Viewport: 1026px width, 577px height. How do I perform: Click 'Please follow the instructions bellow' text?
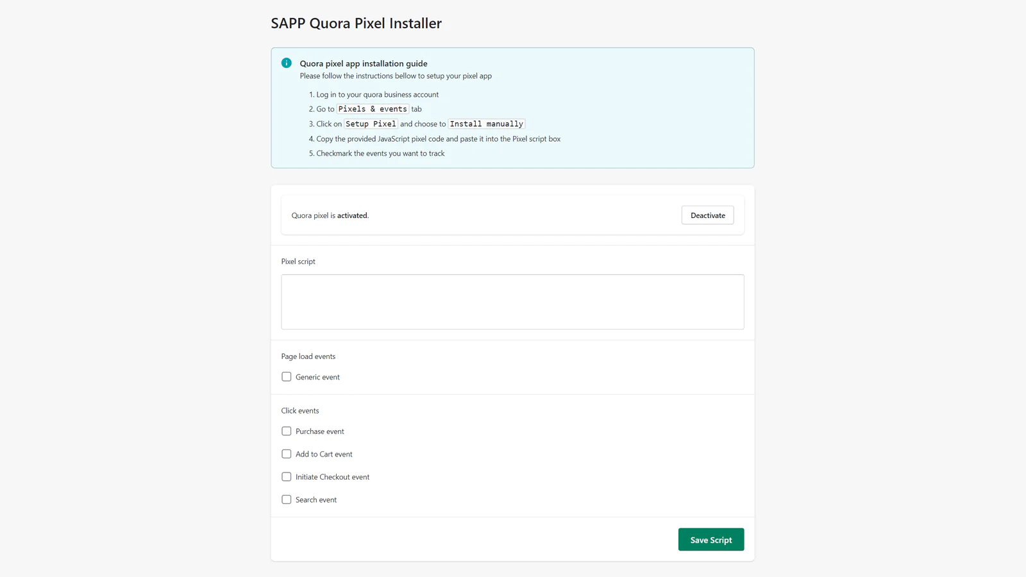tap(396, 76)
